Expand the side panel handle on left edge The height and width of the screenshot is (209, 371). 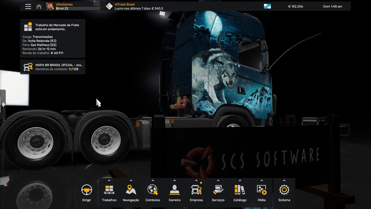click(3, 104)
